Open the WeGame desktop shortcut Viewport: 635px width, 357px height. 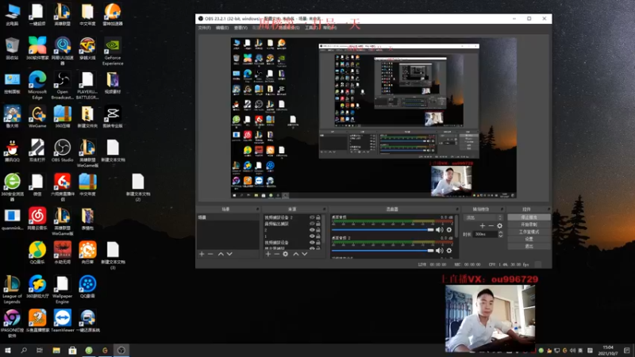click(37, 117)
